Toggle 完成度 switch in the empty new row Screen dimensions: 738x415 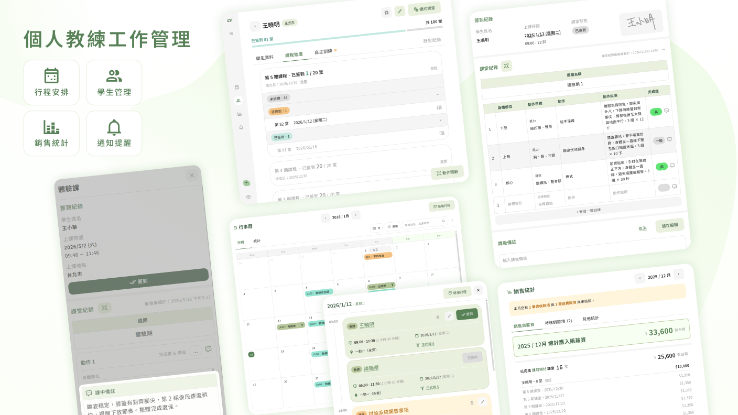click(x=664, y=188)
